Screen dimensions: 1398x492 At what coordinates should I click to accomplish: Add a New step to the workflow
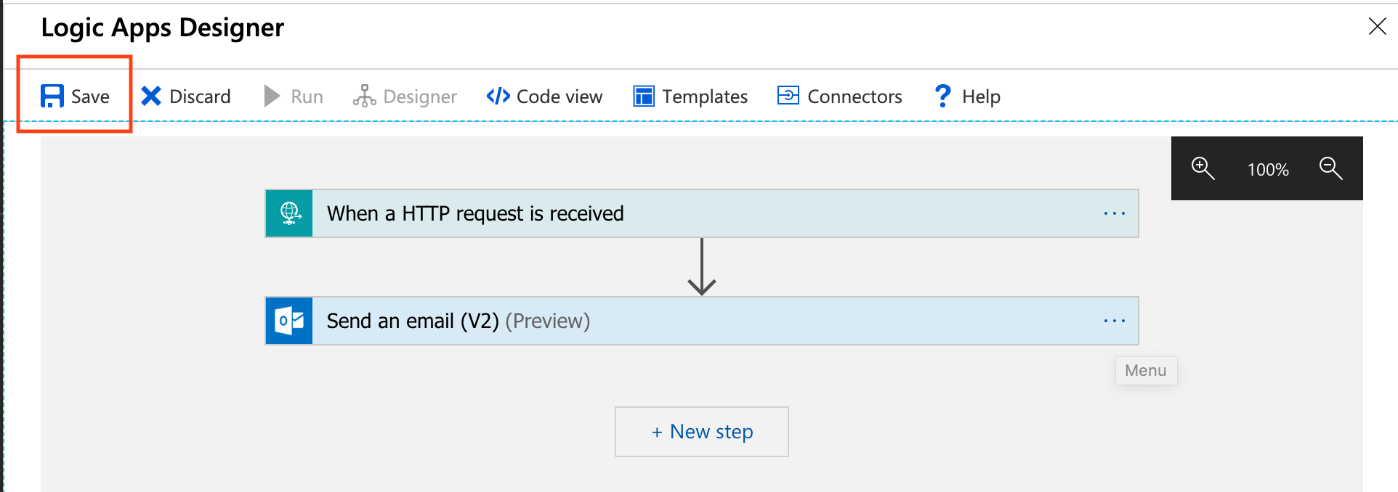click(702, 432)
